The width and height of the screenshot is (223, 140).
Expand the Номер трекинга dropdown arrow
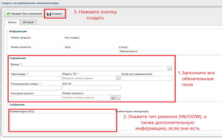pyautogui.click(x=118, y=98)
